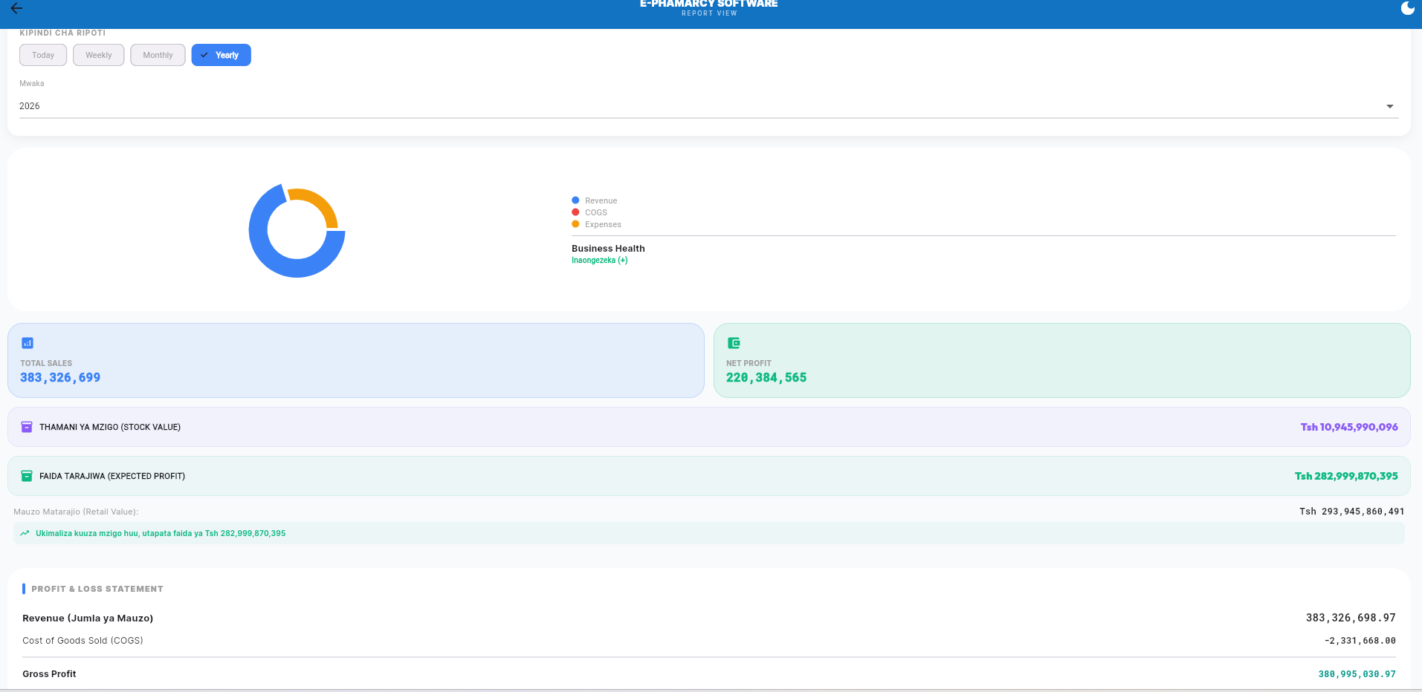The width and height of the screenshot is (1422, 692).
Task: Click the 'Kipindi cha Ripoti' section label
Action: coord(62,33)
